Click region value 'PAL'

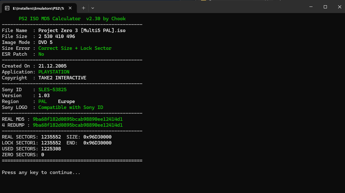[x=42, y=101]
